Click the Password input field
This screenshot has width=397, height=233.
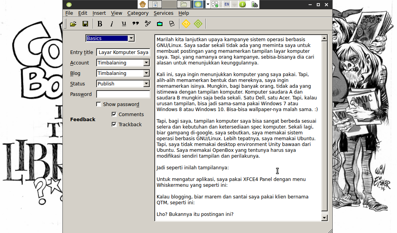123,94
